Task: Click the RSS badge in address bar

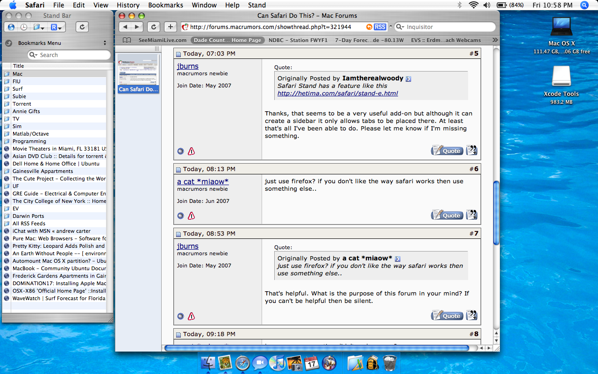Action: click(380, 27)
